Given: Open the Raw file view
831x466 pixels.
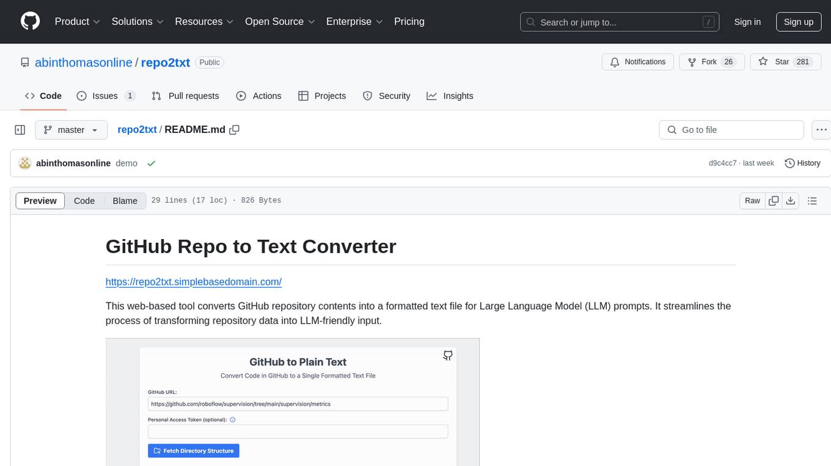Looking at the screenshot, I should [752, 201].
